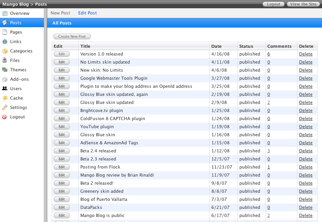Delete the New skin: No Limits post

[x=306, y=70]
